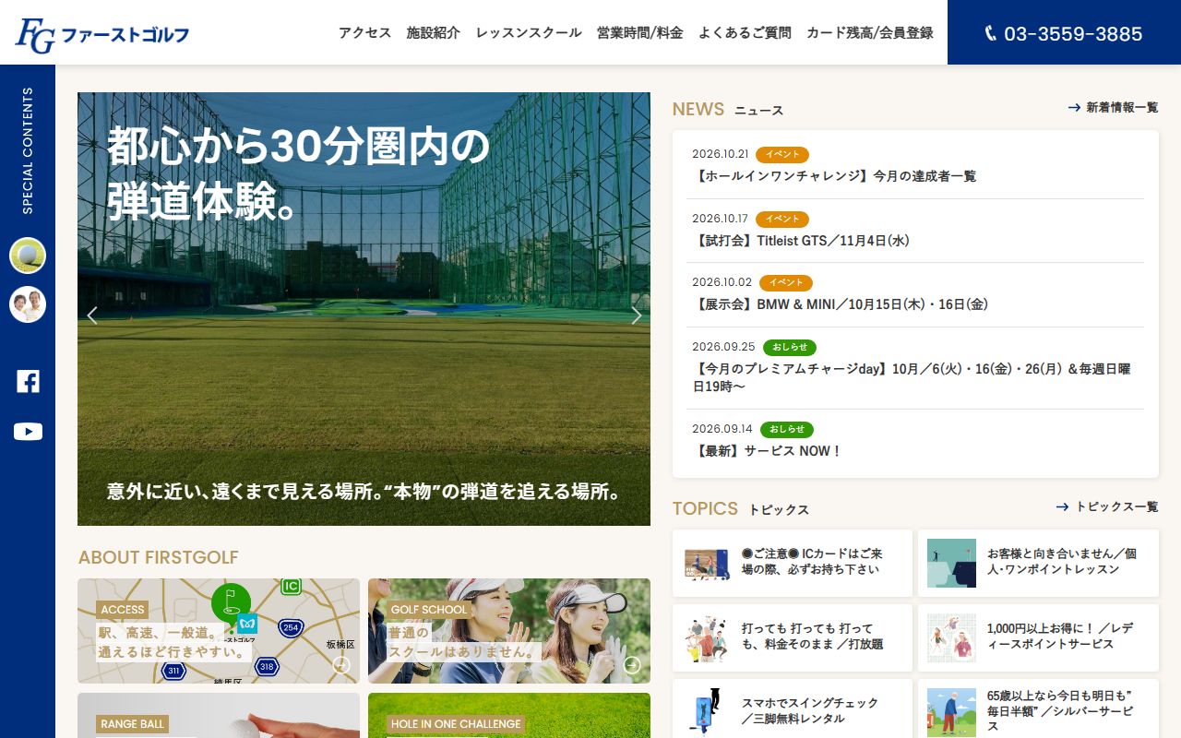Open the ホールインワンチャレンジ news article

click(834, 175)
